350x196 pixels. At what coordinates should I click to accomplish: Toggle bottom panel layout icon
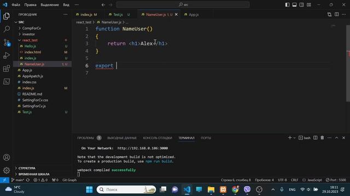(x=294, y=5)
